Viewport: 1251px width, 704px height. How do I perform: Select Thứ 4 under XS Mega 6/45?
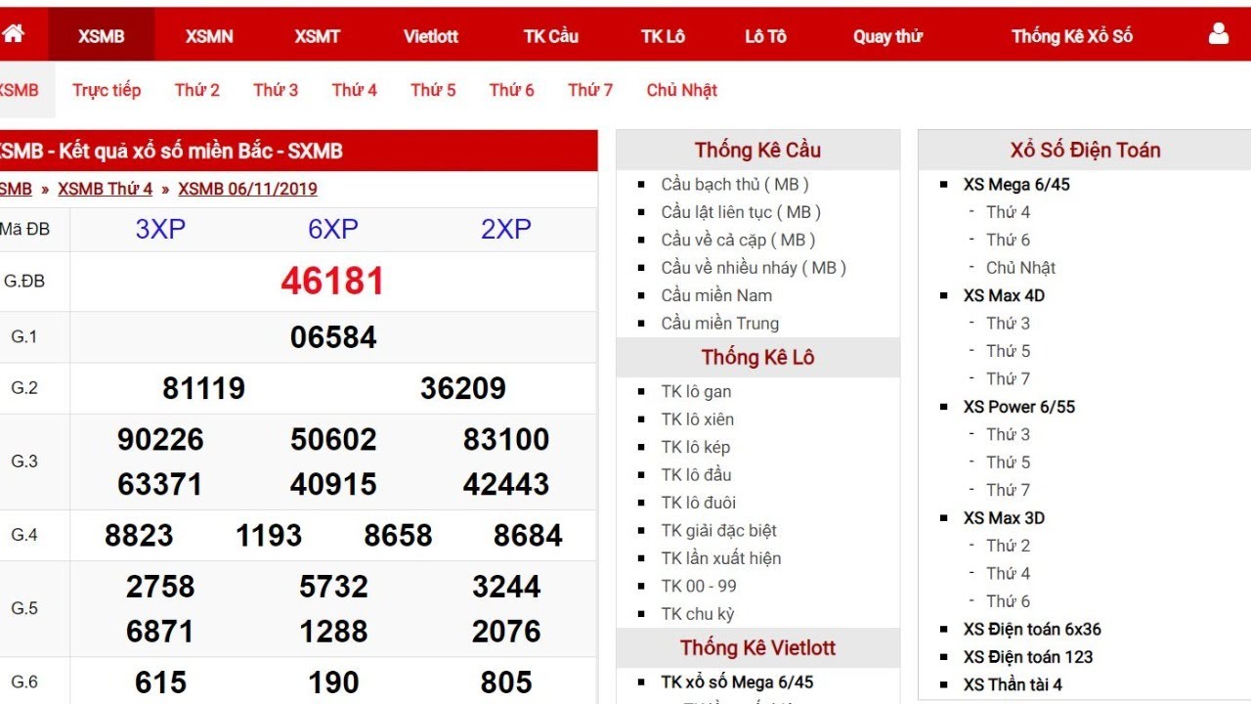pyautogui.click(x=1008, y=212)
